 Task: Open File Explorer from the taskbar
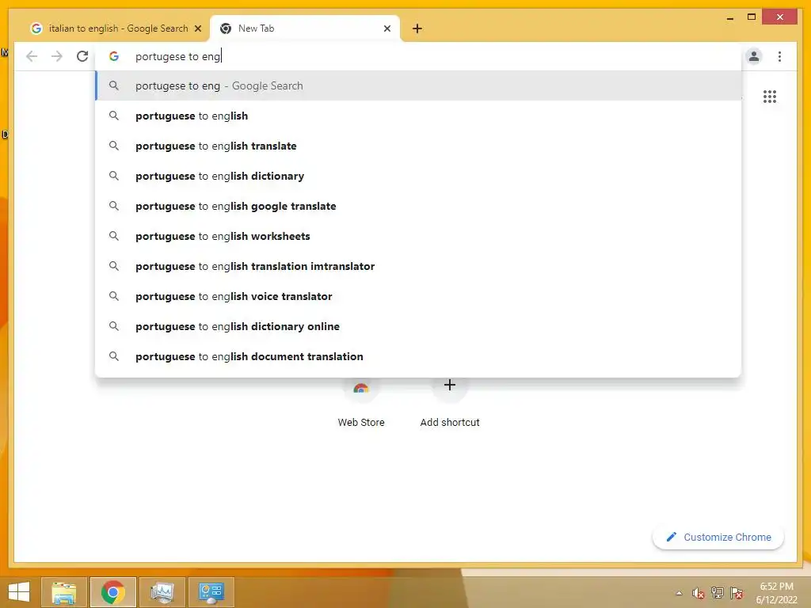pyautogui.click(x=64, y=592)
